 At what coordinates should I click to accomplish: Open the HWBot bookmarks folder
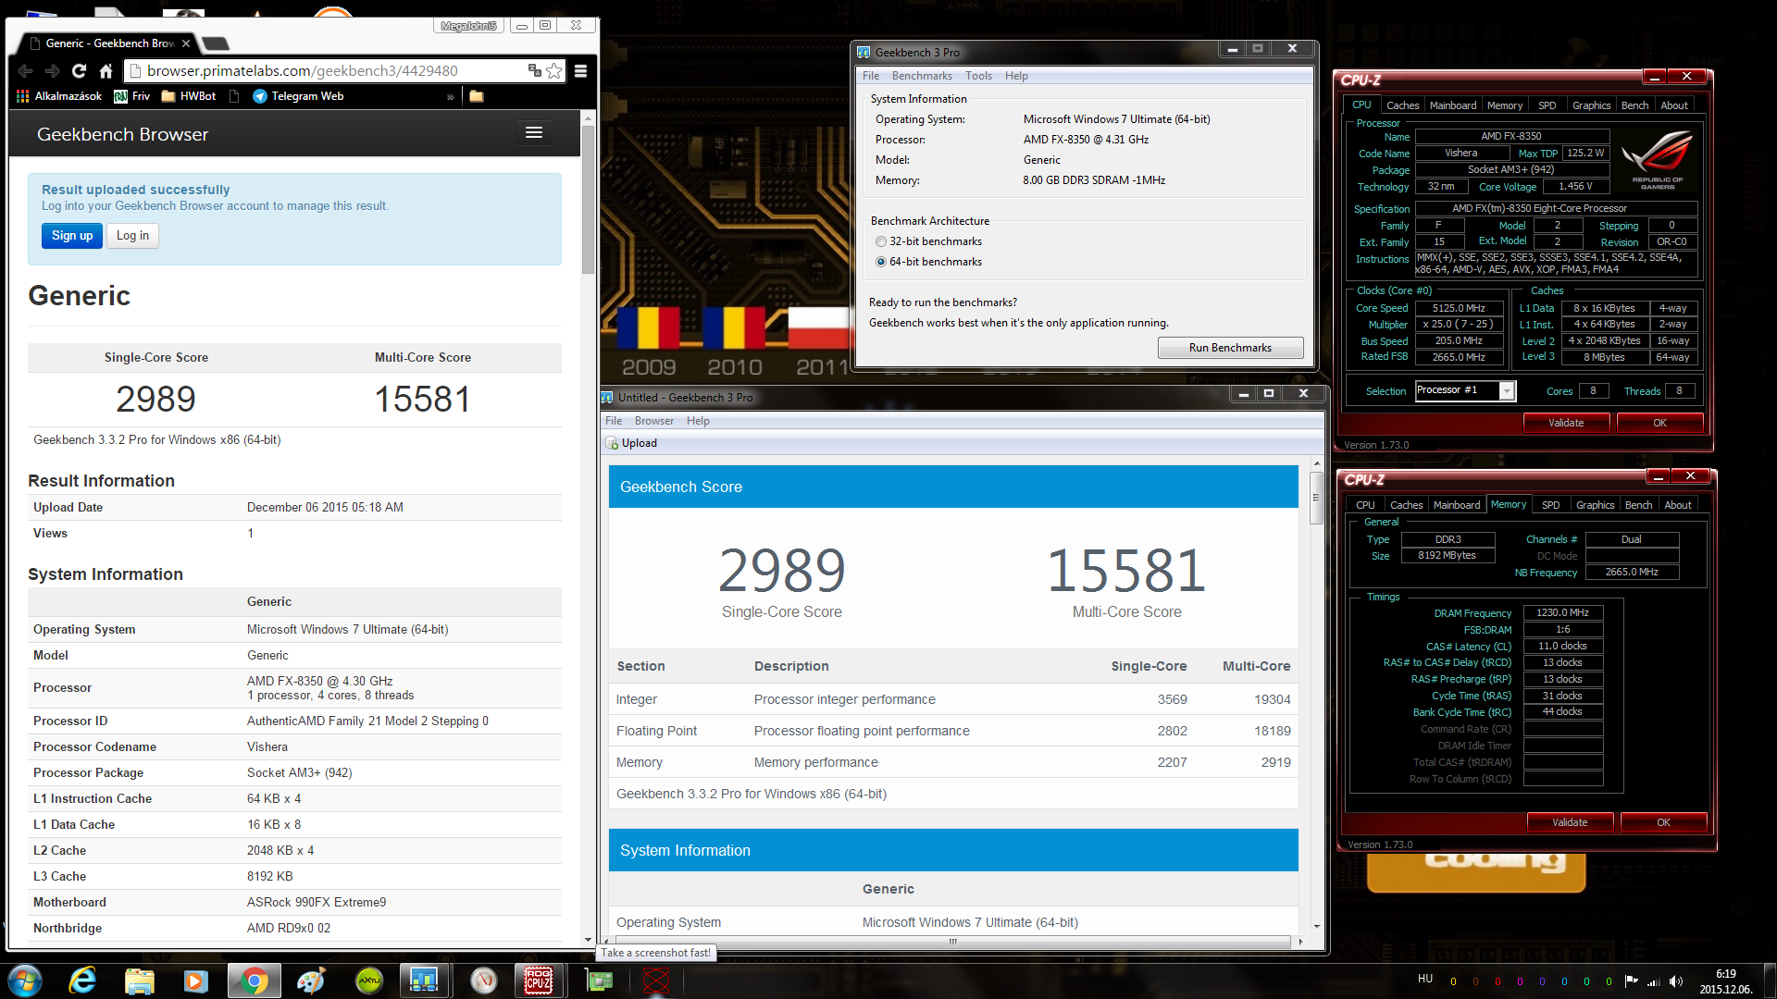[189, 96]
